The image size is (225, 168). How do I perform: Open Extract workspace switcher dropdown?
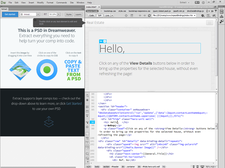pyautogui.click(x=185, y=2)
